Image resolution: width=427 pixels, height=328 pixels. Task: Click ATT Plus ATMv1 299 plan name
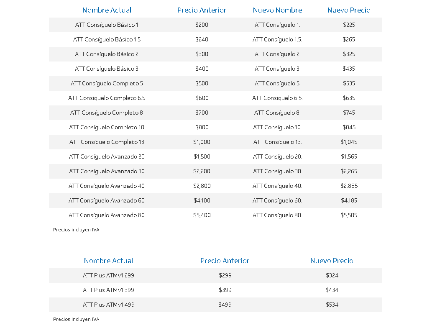click(108, 275)
